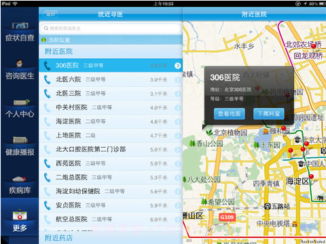Call 北医三院 via its phone icon

point(47,94)
